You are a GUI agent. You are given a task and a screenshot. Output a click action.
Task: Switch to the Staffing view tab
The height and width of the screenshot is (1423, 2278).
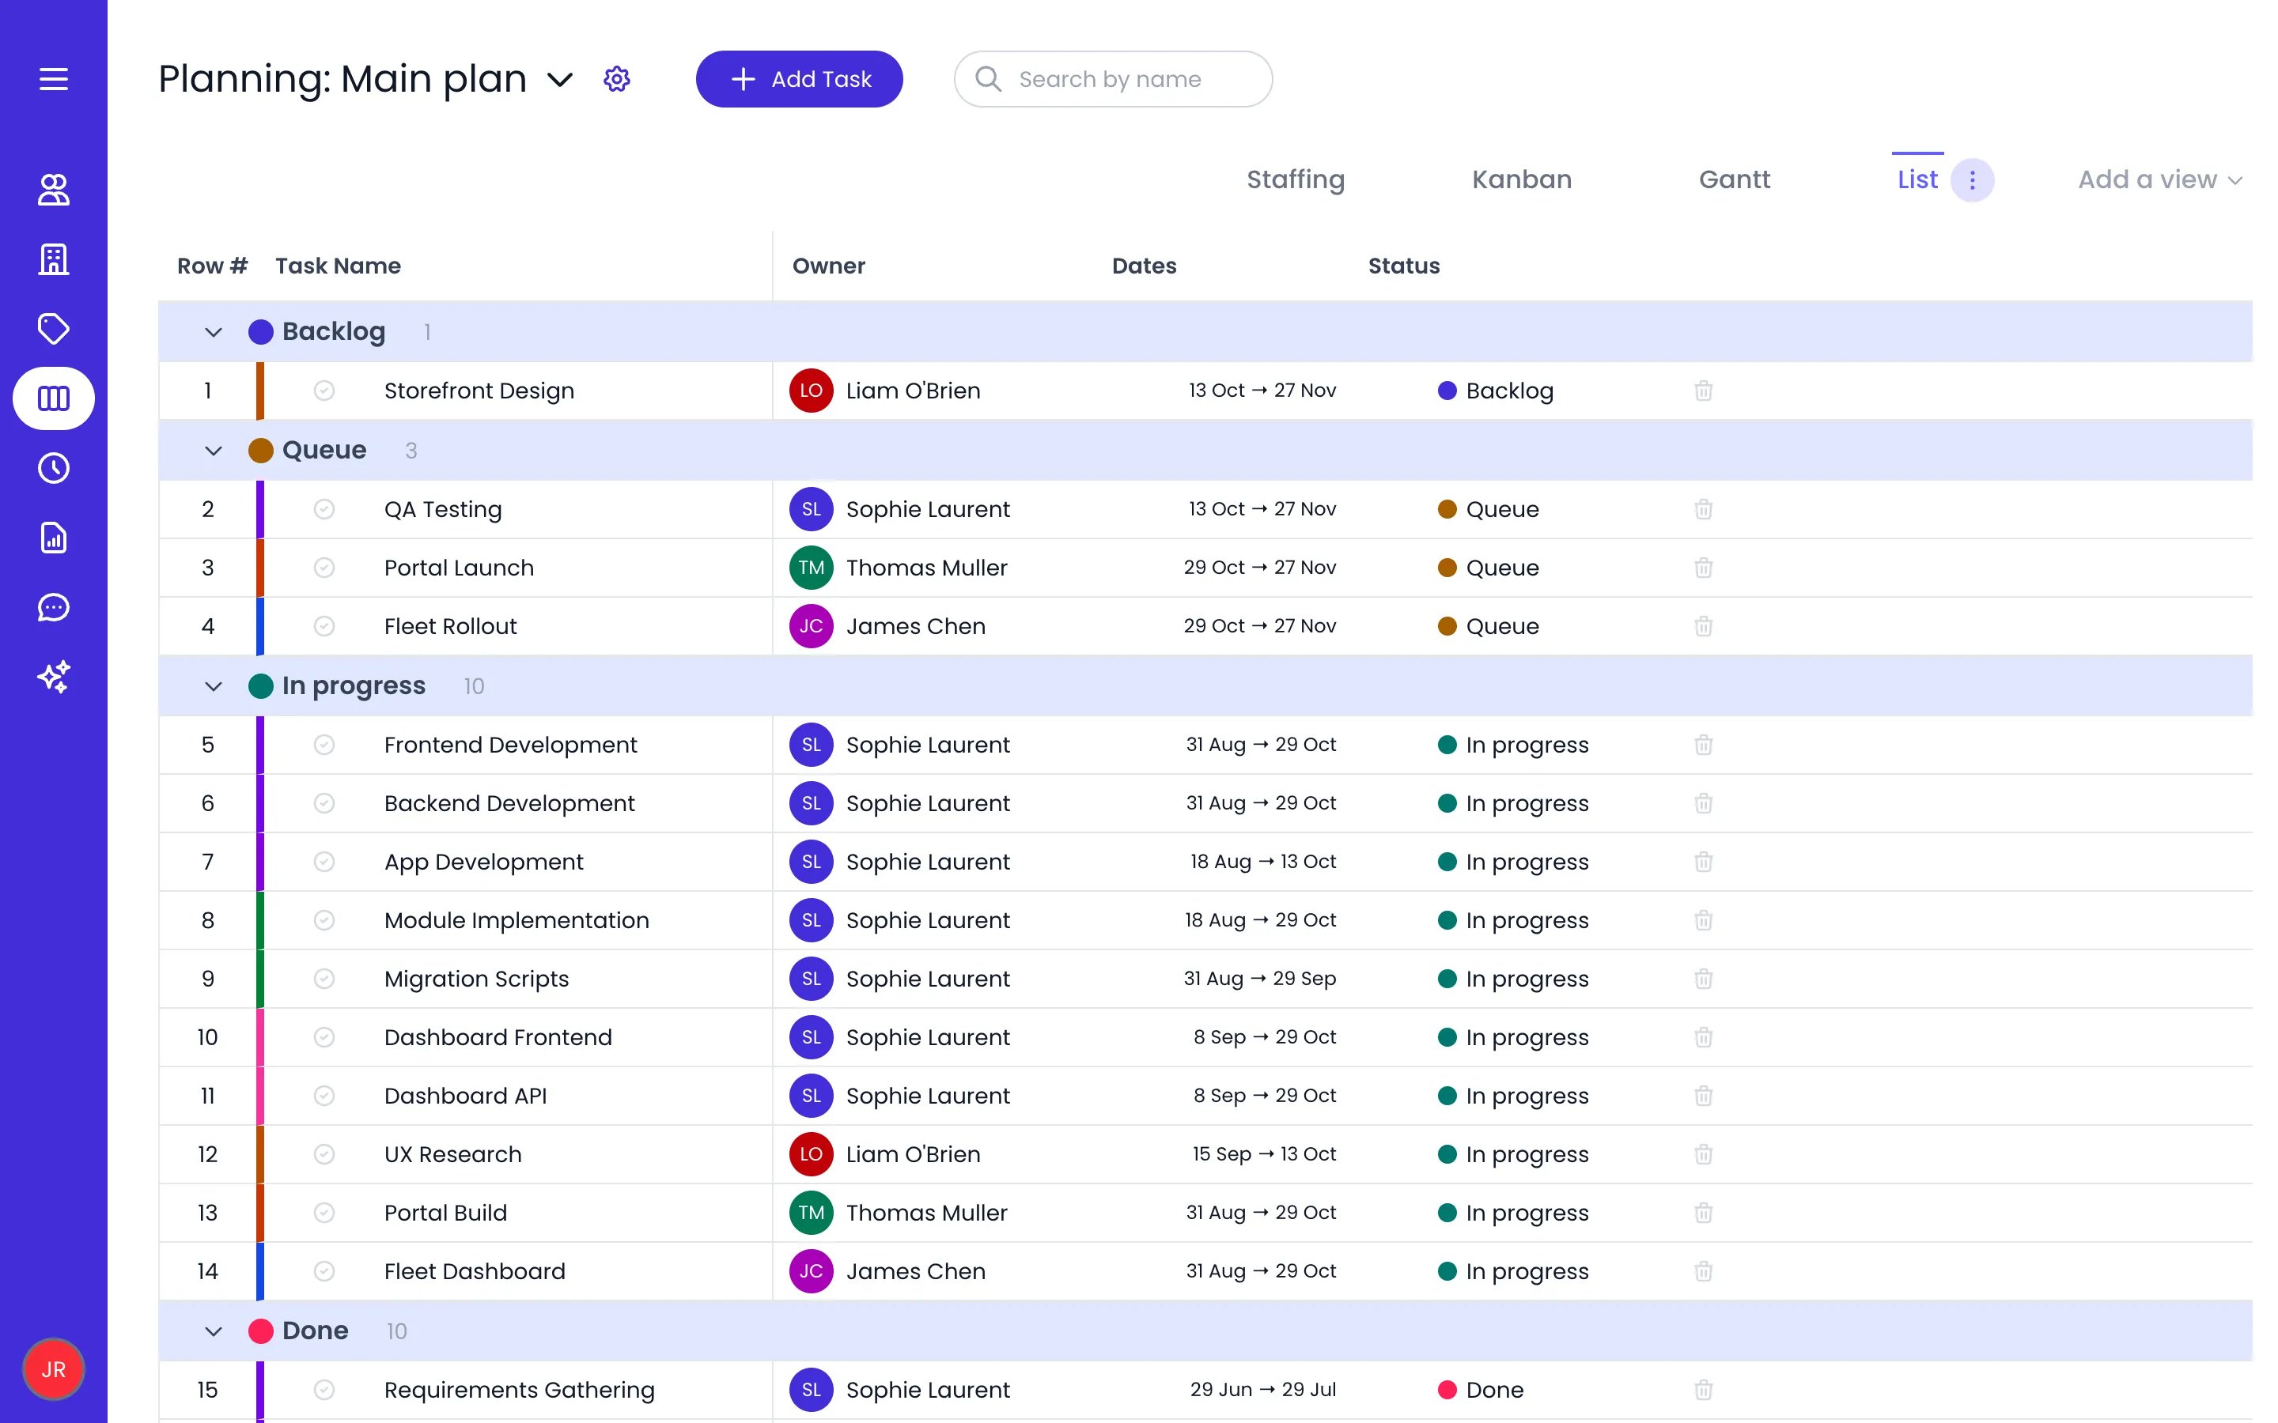(1296, 179)
